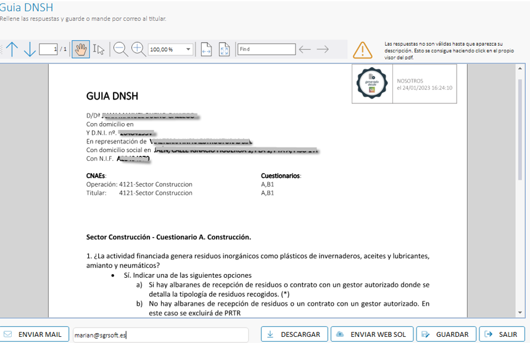This screenshot has height=343, width=530.
Task: Click the scrollbar up arrow
Action: (520, 68)
